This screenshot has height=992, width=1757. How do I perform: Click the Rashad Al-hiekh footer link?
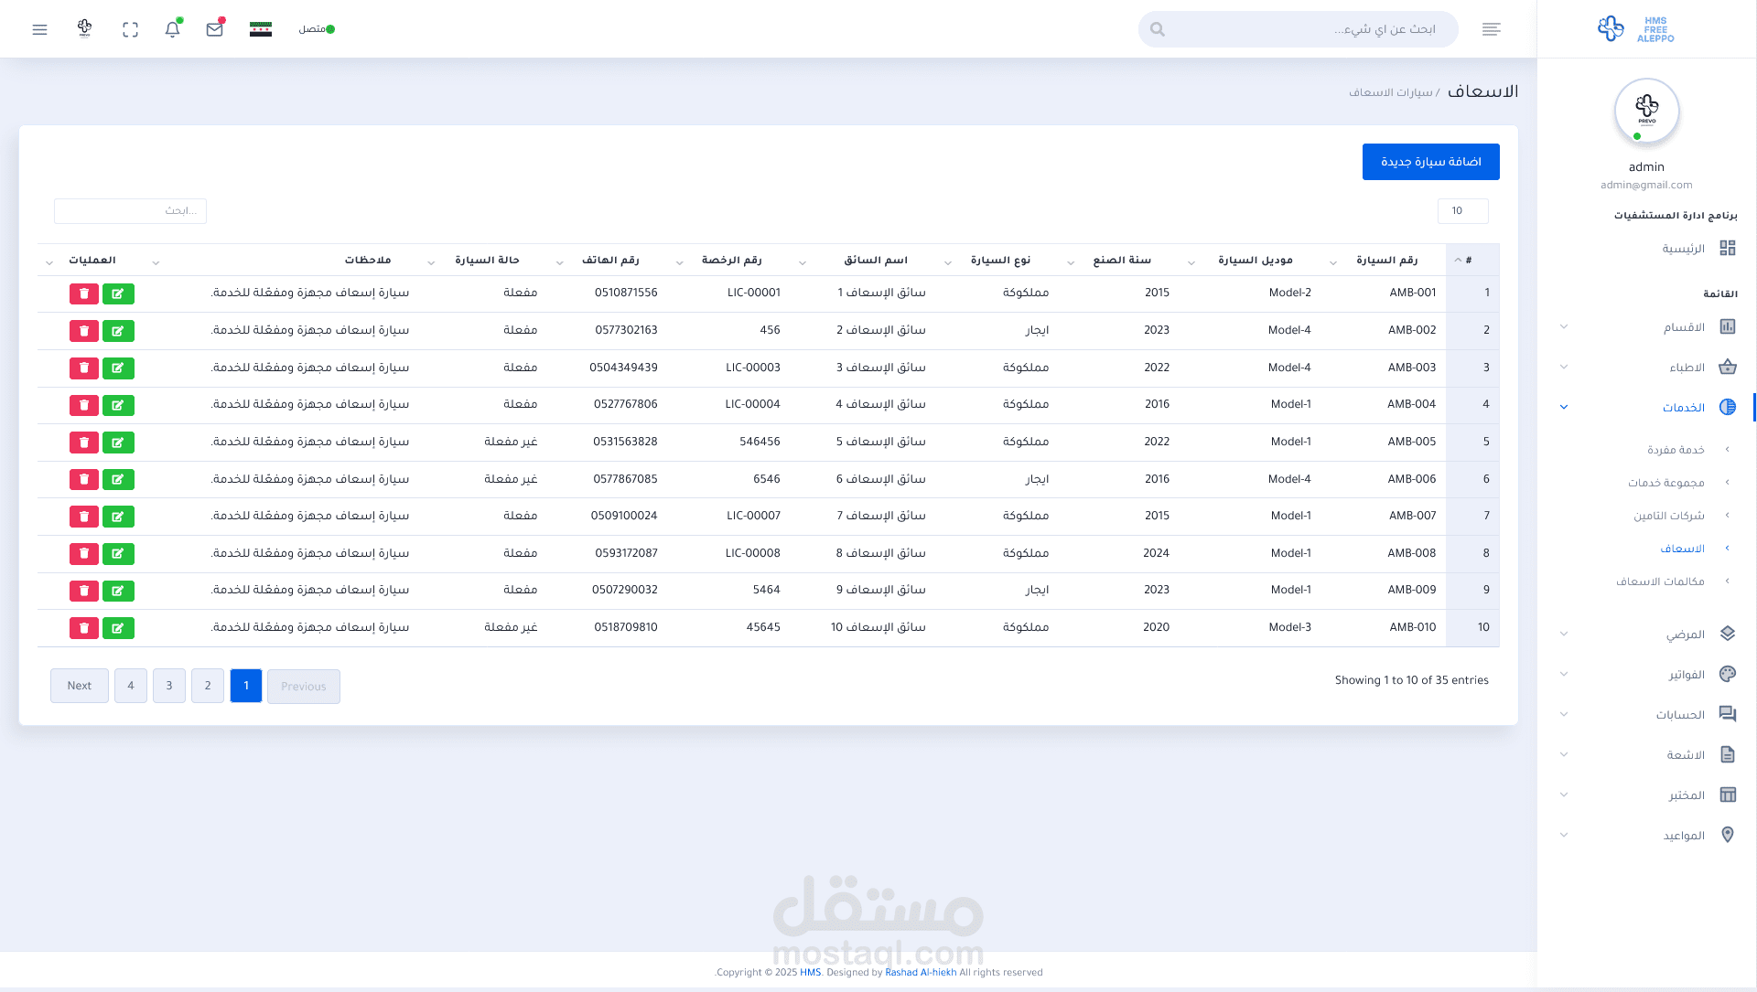(920, 973)
